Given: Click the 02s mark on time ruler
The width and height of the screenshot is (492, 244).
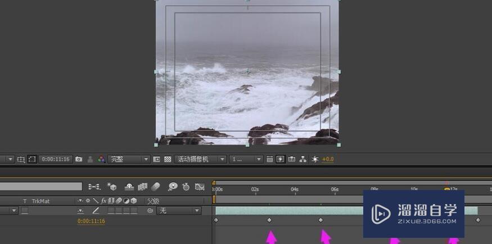Looking at the screenshot, I should 255,189.
